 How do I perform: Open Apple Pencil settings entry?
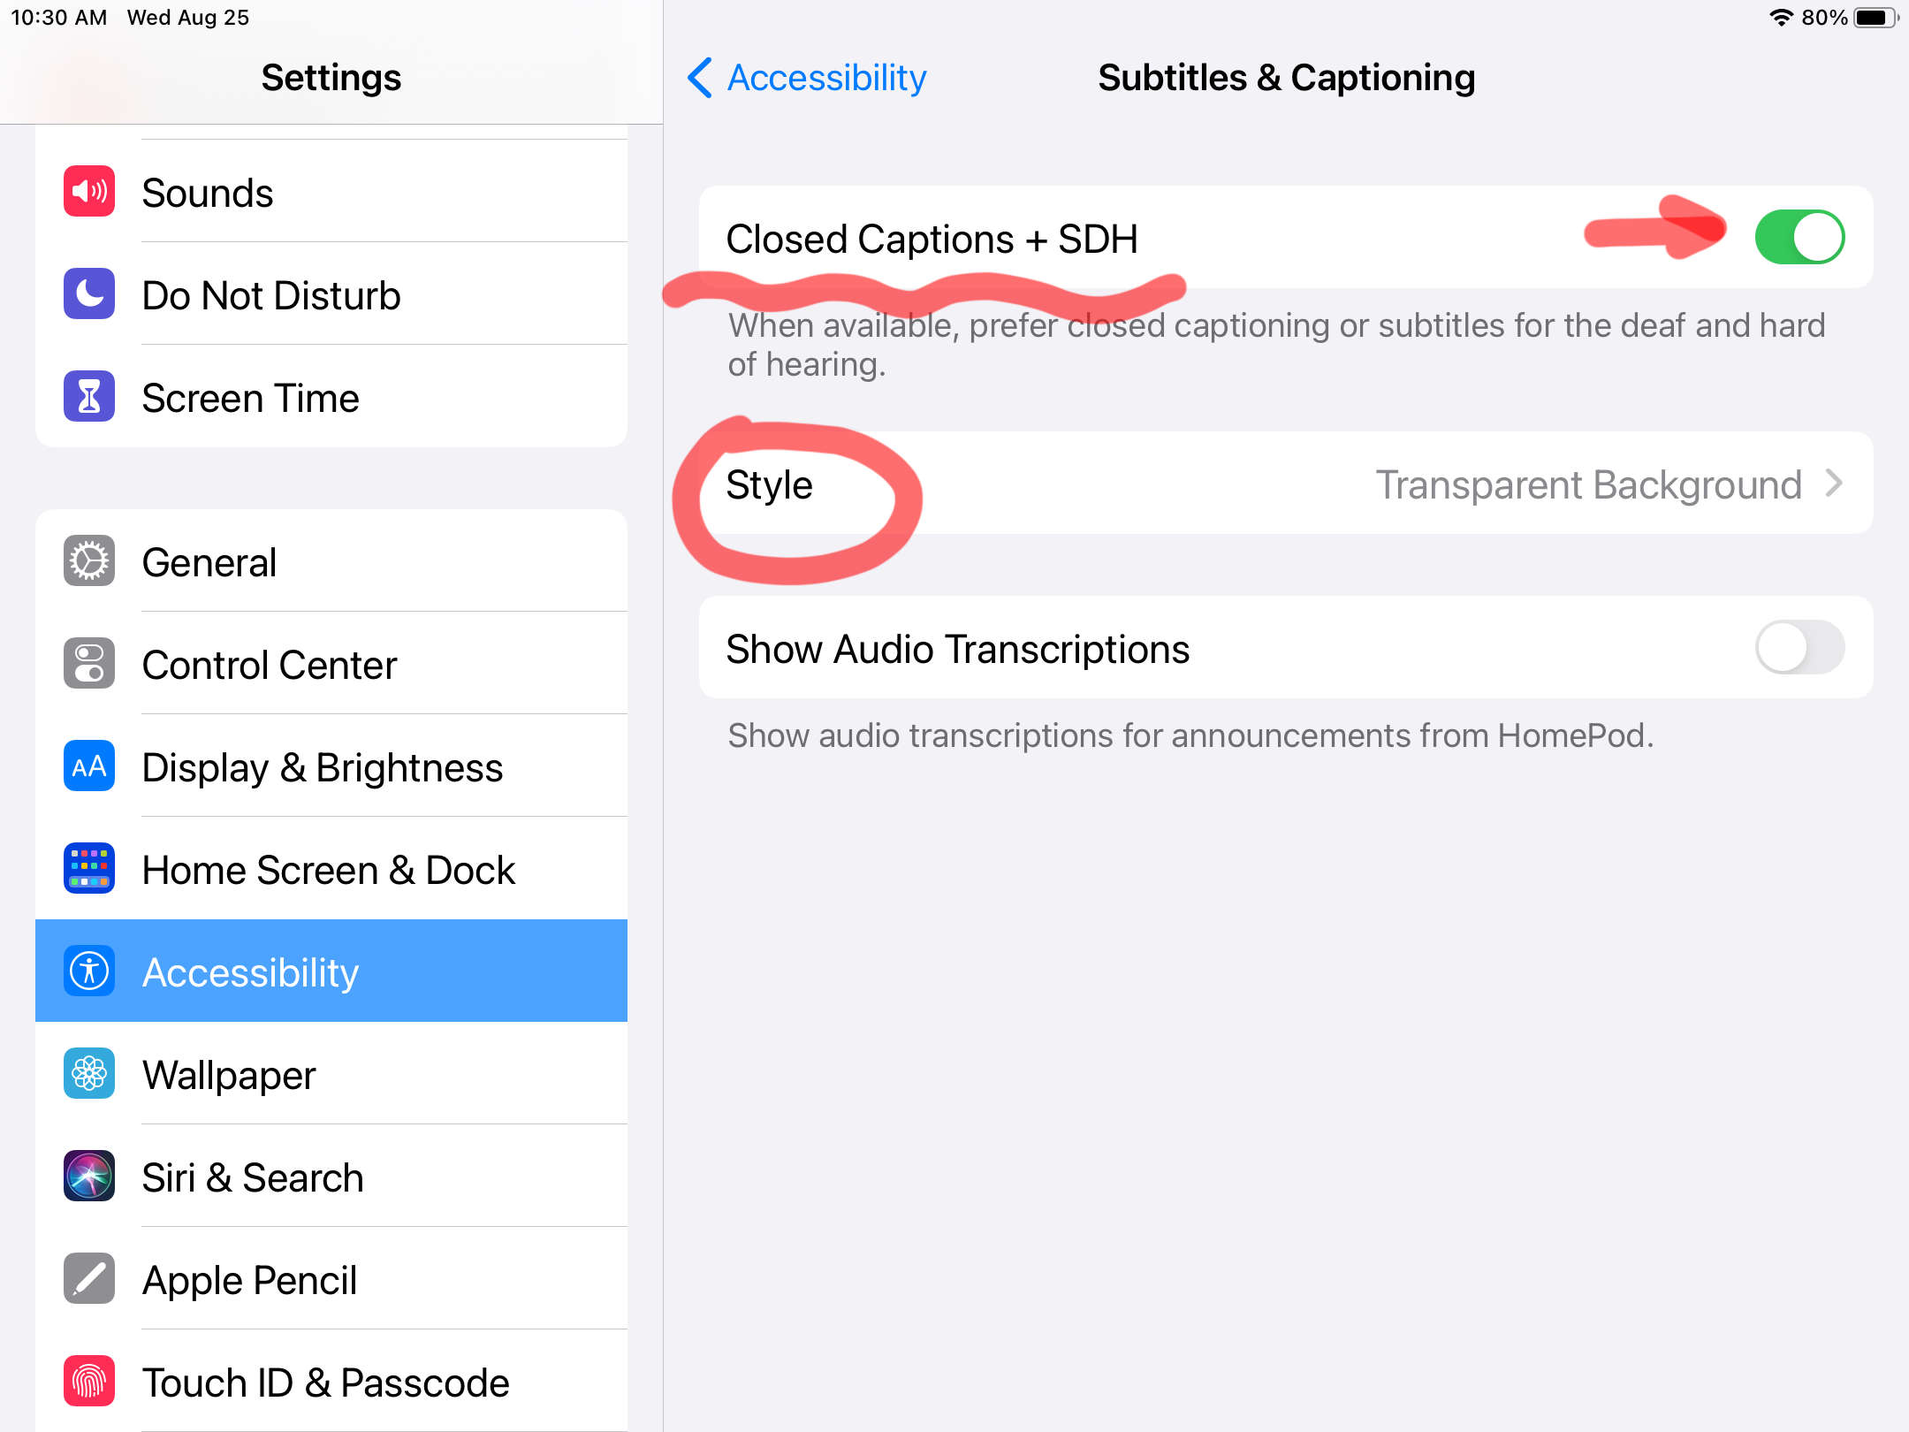331,1278
